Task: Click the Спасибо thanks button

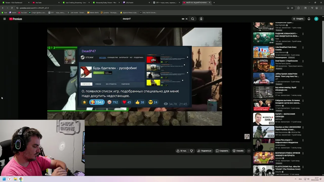Action: tap(238, 151)
